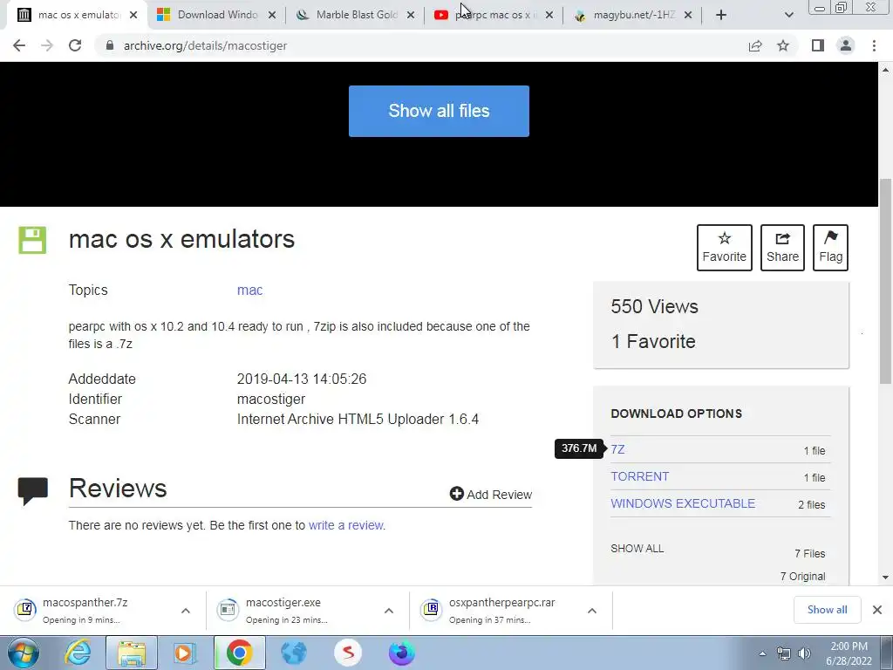This screenshot has height=670, width=893.
Task: Click the Favorite star button
Action: coord(725,247)
